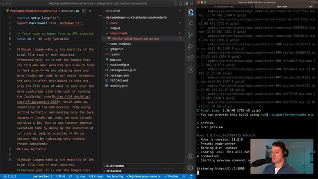Viewport: 318px width, 179px height.
Task: Click the errors and warnings count in status bar
Action: point(10,177)
